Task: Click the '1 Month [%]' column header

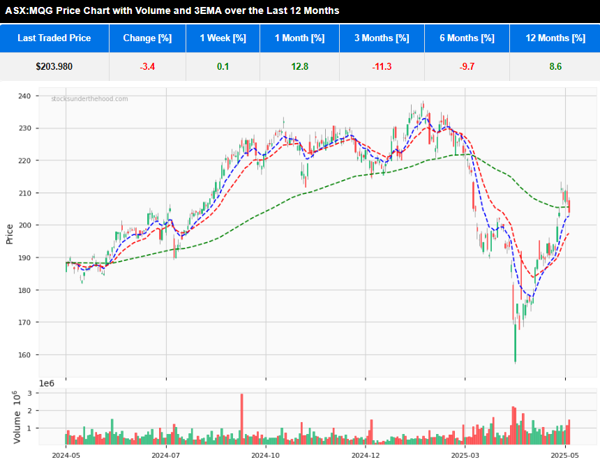Action: [x=299, y=38]
